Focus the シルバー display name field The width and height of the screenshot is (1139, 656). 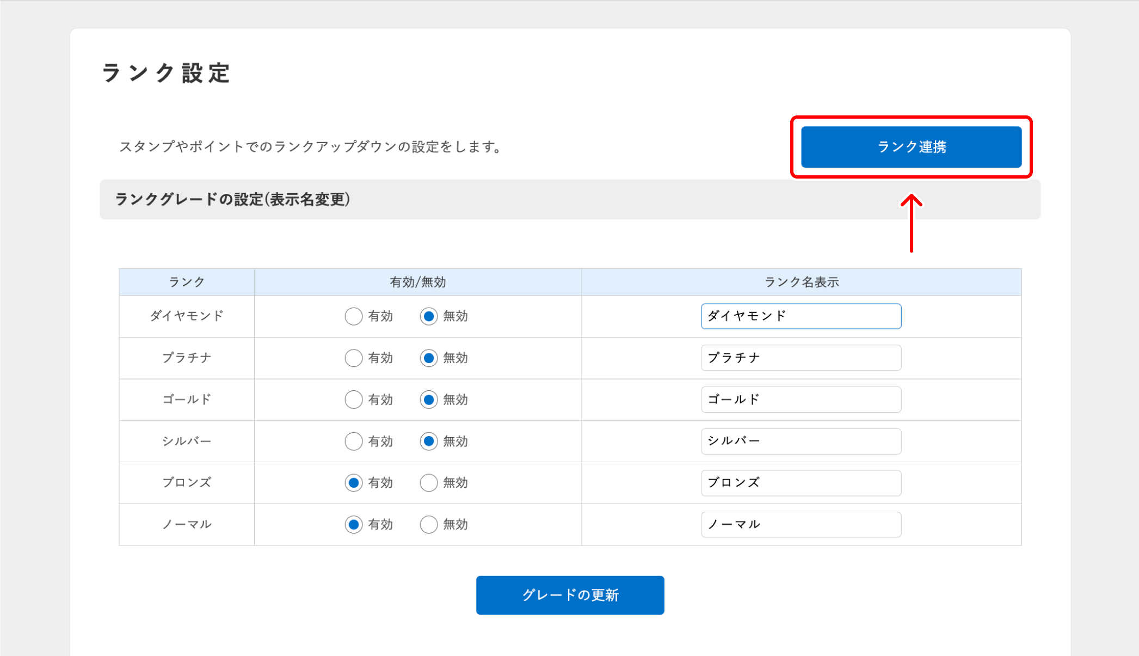pyautogui.click(x=801, y=442)
